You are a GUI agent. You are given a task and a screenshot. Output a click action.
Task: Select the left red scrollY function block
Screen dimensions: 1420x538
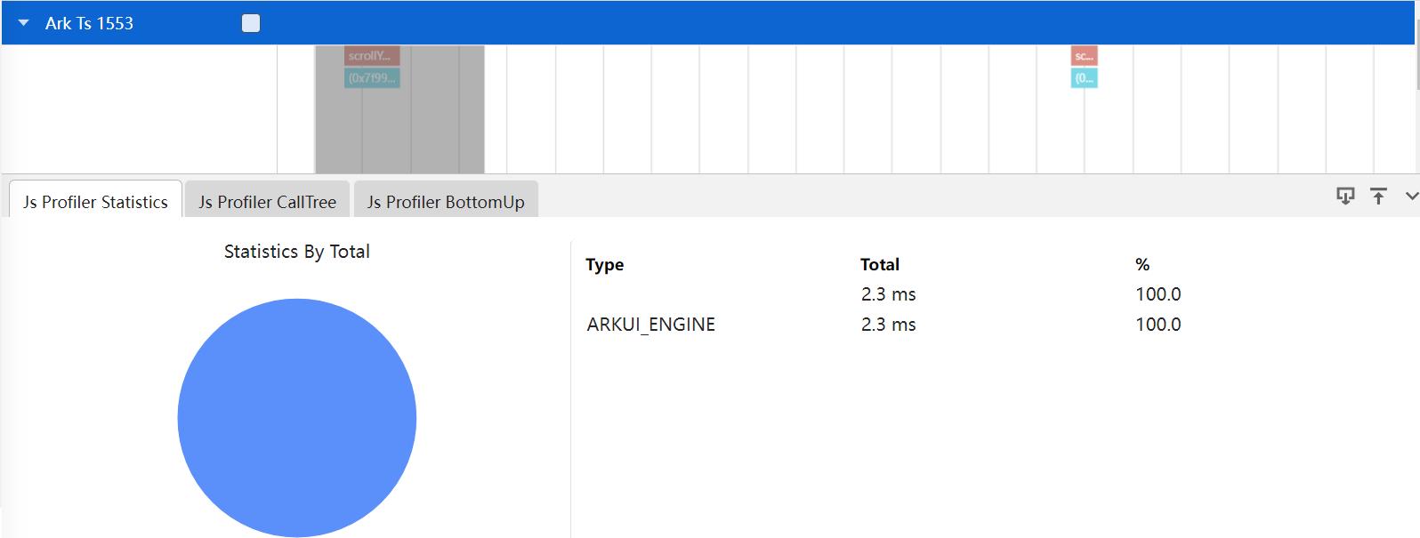(x=372, y=56)
